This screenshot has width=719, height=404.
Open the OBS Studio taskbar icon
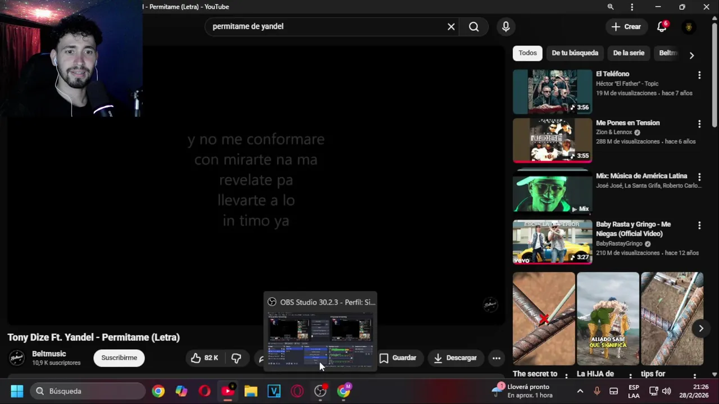320,391
